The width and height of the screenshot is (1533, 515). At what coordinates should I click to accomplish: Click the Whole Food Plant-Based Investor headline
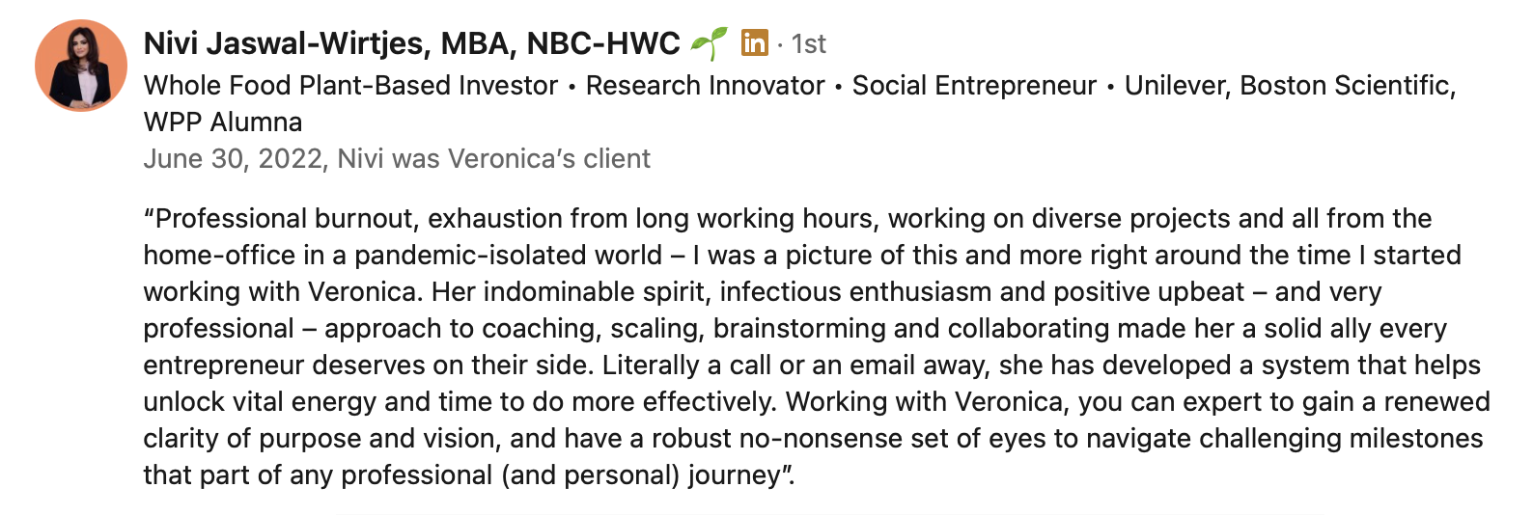tap(350, 86)
